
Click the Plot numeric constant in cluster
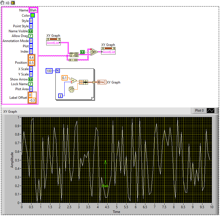pos(31,46)
